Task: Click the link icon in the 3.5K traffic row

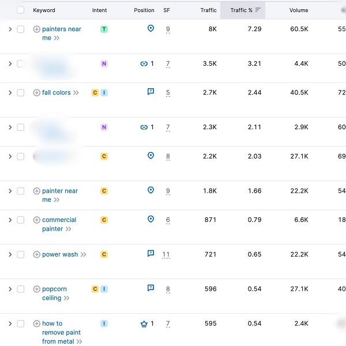Action: coord(144,64)
